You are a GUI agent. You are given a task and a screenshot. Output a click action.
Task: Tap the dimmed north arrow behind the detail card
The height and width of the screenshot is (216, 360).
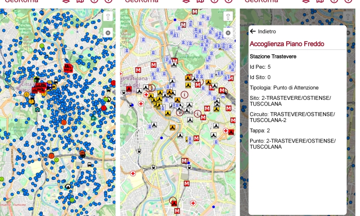click(x=348, y=16)
